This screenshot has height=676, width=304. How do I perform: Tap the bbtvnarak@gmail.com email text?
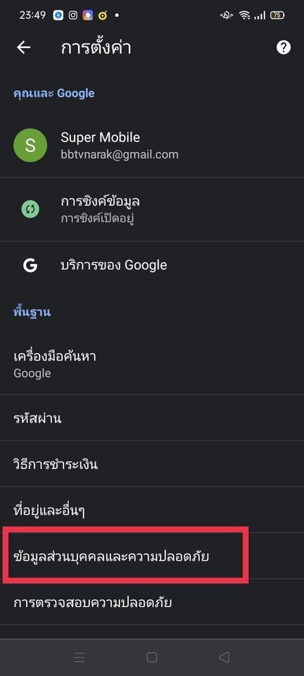(x=119, y=154)
